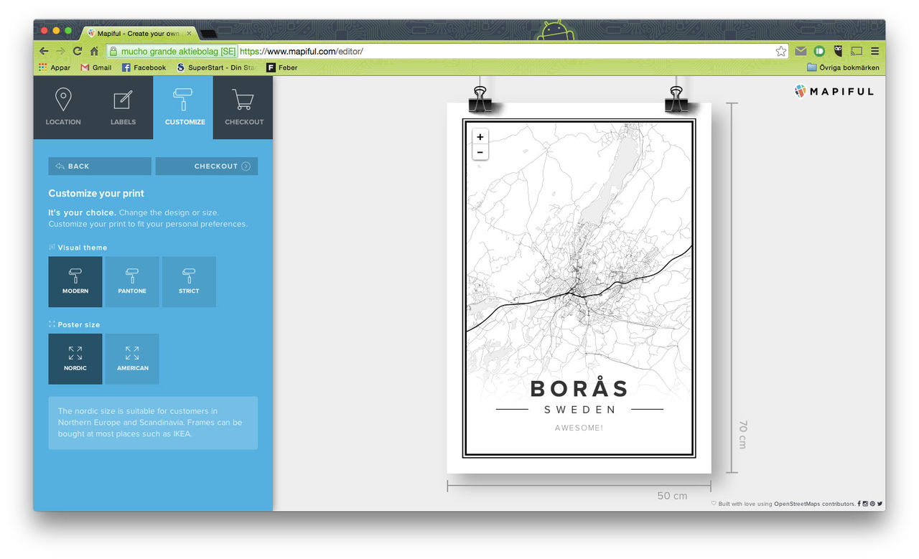Image resolution: width=919 pixels, height=559 pixels.
Task: Zoom in on the map
Action: pyautogui.click(x=480, y=137)
